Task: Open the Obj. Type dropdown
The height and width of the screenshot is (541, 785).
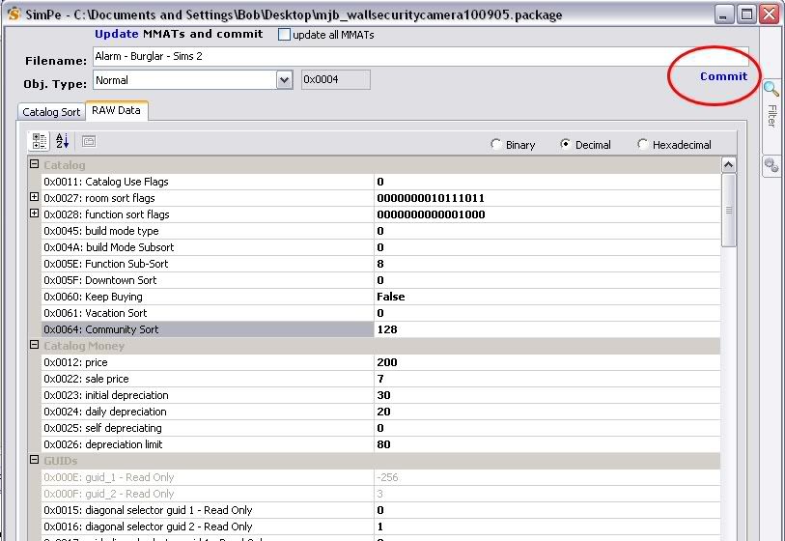Action: (x=284, y=80)
